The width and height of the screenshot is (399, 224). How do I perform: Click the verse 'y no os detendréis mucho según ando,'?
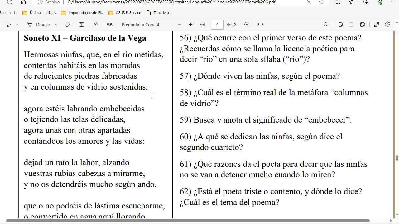pos(90,184)
